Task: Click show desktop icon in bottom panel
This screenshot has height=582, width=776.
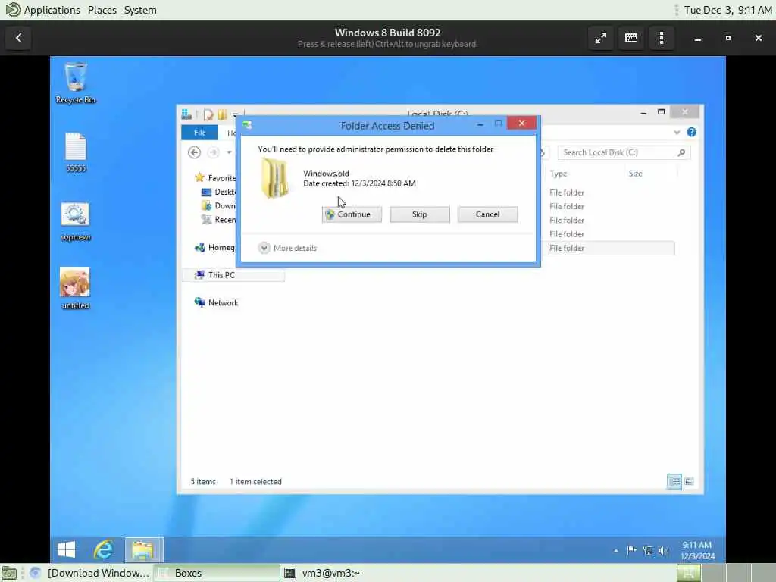Action: [x=9, y=573]
